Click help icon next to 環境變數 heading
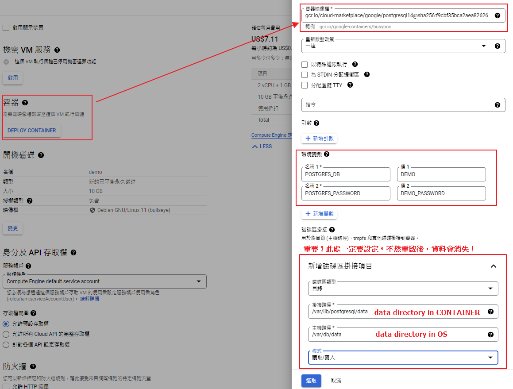513x389 pixels. point(327,154)
